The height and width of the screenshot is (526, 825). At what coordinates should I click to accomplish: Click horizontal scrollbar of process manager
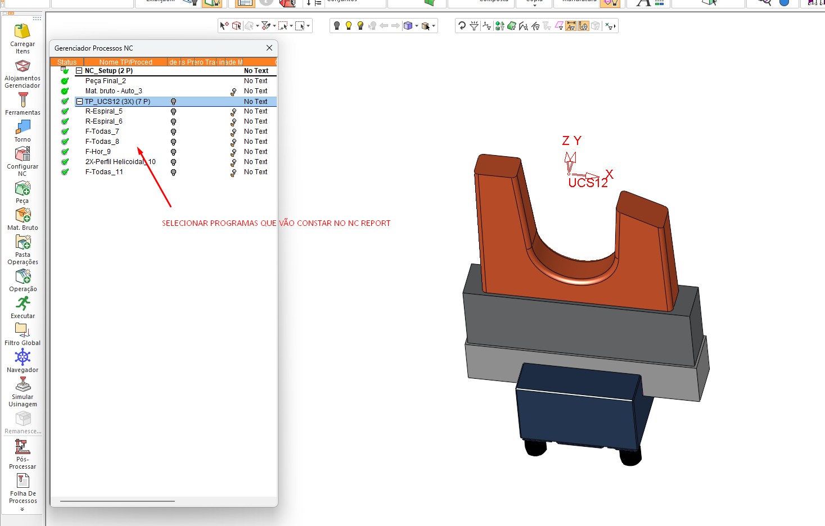tap(118, 501)
